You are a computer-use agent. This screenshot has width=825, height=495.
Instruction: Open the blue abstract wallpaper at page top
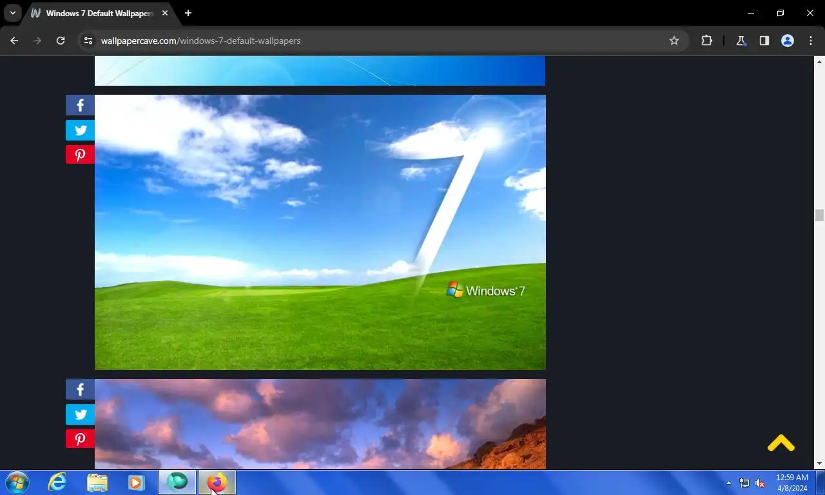tap(320, 70)
